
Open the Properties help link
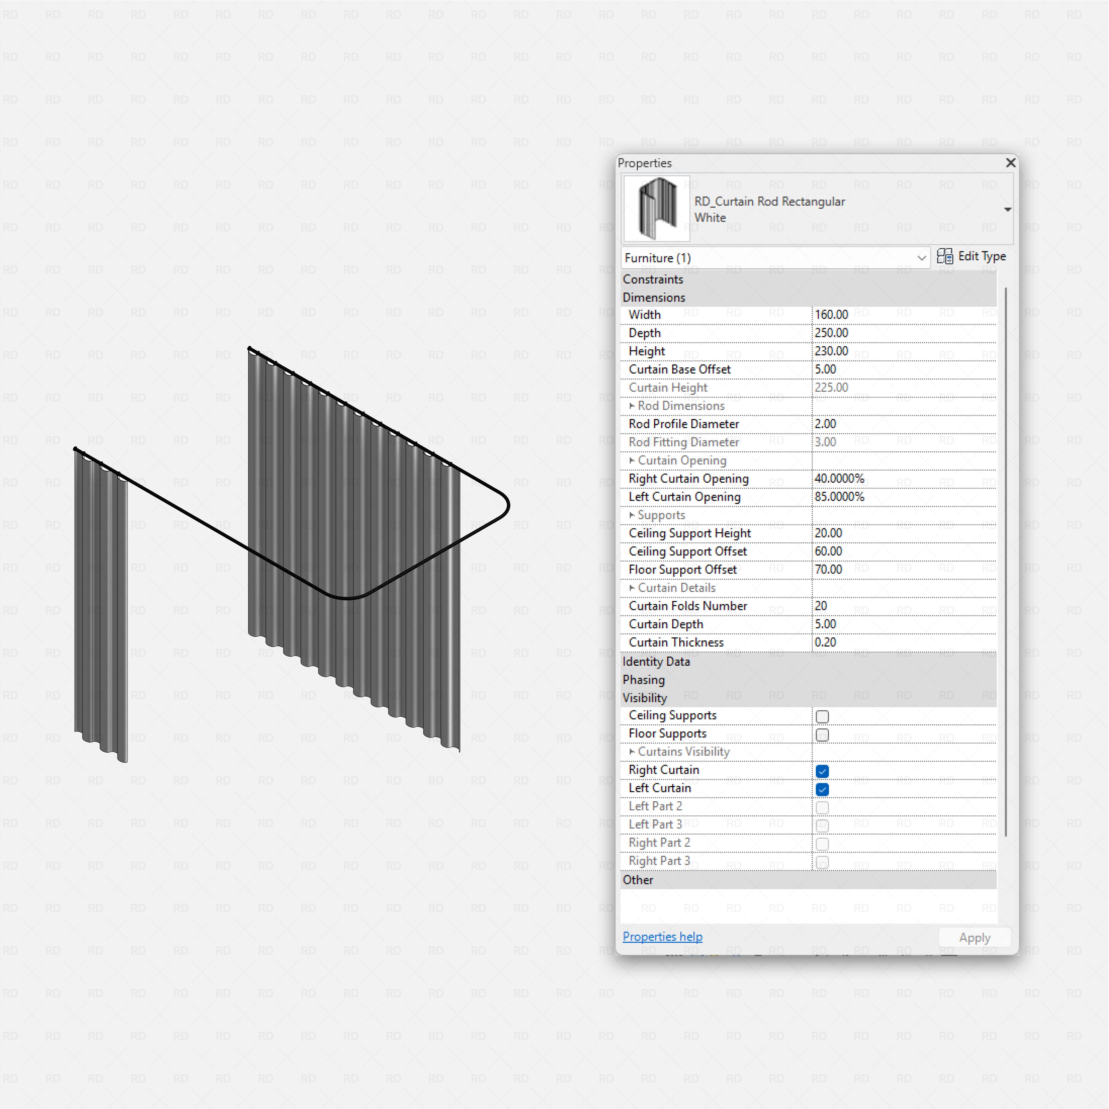coord(662,936)
